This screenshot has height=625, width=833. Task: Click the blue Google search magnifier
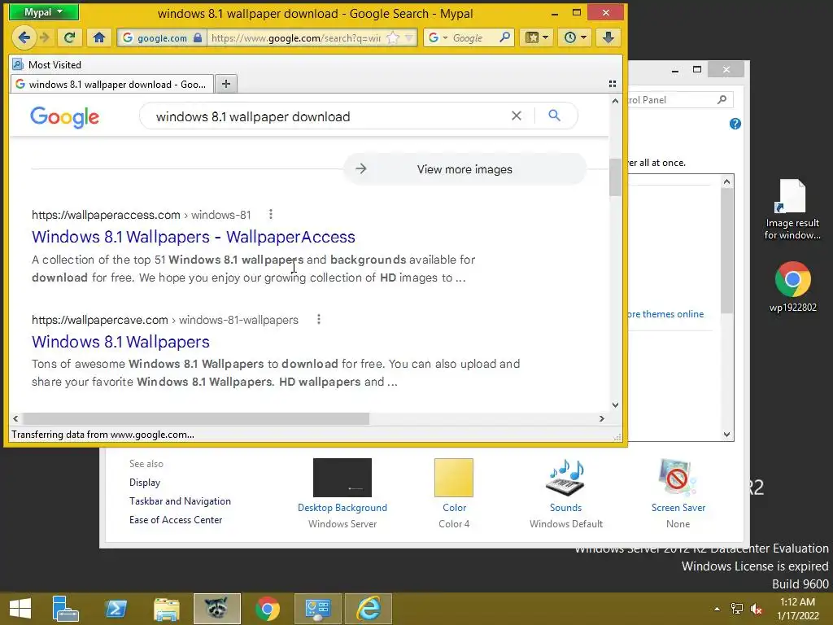pyautogui.click(x=554, y=116)
